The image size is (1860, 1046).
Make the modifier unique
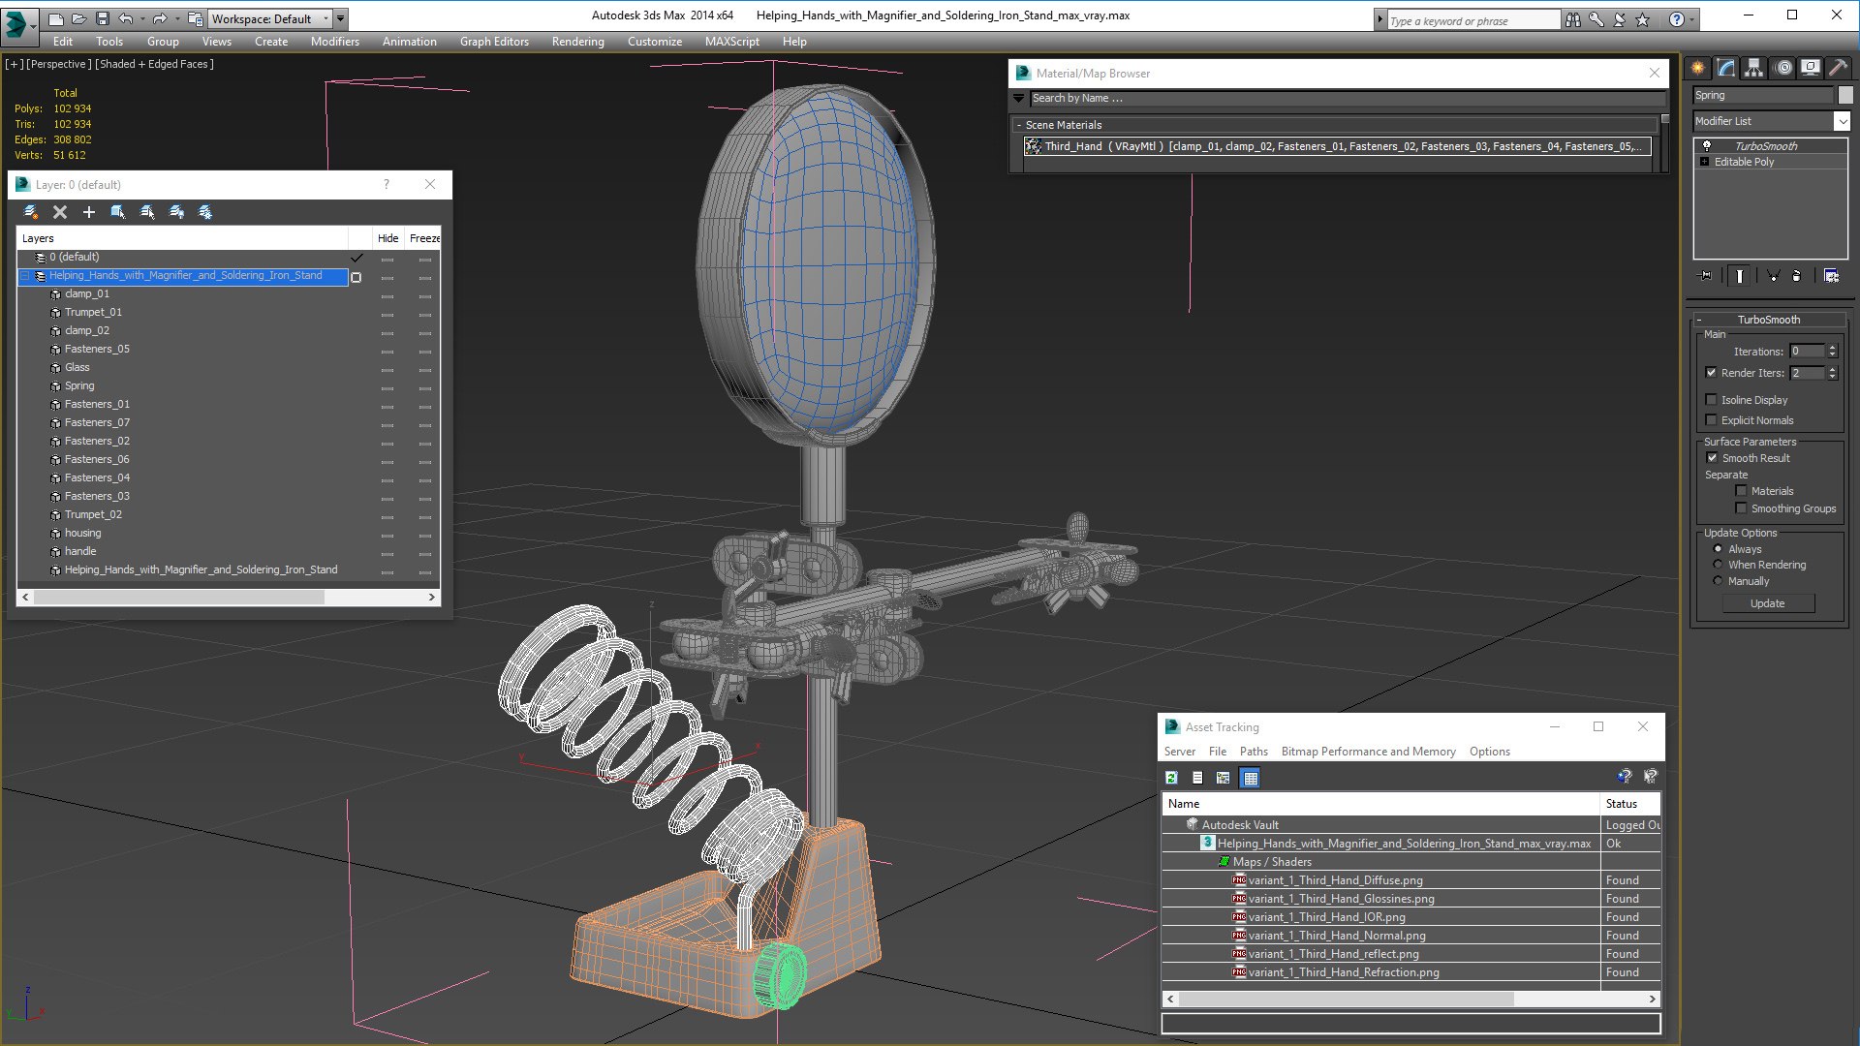(x=1774, y=276)
